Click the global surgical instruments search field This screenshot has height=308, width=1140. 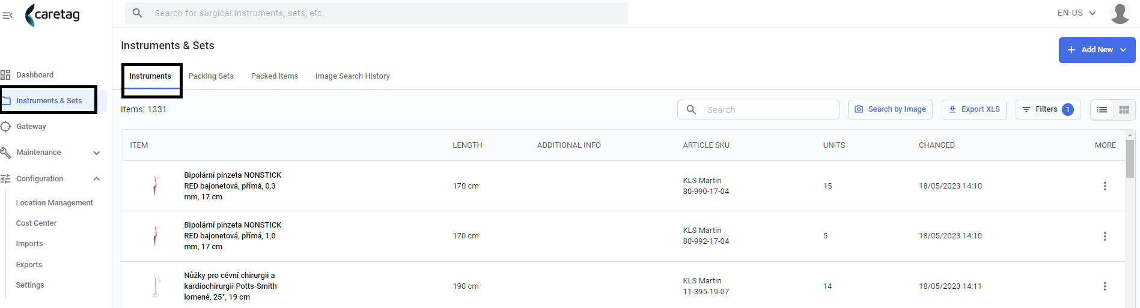(x=376, y=13)
